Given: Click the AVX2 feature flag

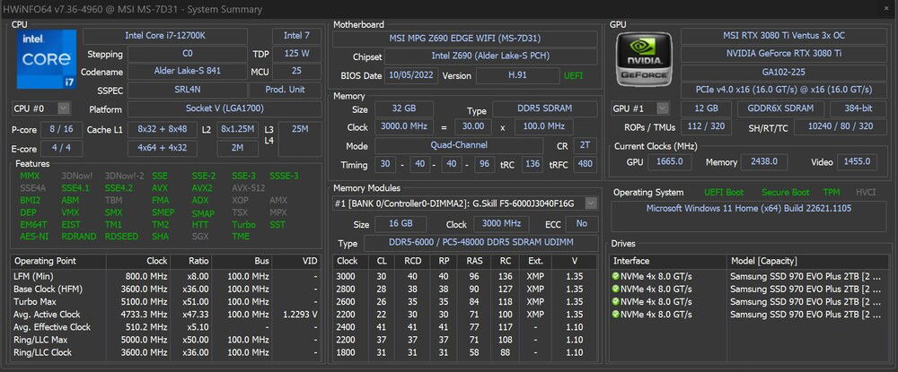Looking at the screenshot, I should click(202, 188).
